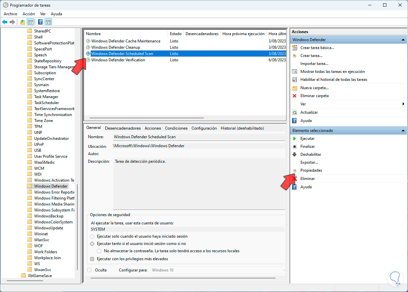Click Importar tarea... action
The width and height of the screenshot is (408, 292).
pyautogui.click(x=314, y=64)
